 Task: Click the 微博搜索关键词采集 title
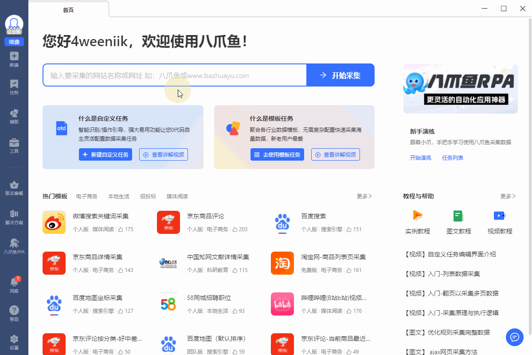tap(101, 216)
